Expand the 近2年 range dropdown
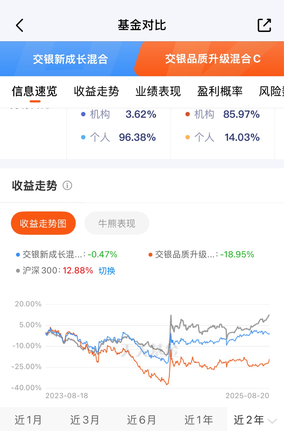Viewport: 284px width, 431px height. [255, 420]
